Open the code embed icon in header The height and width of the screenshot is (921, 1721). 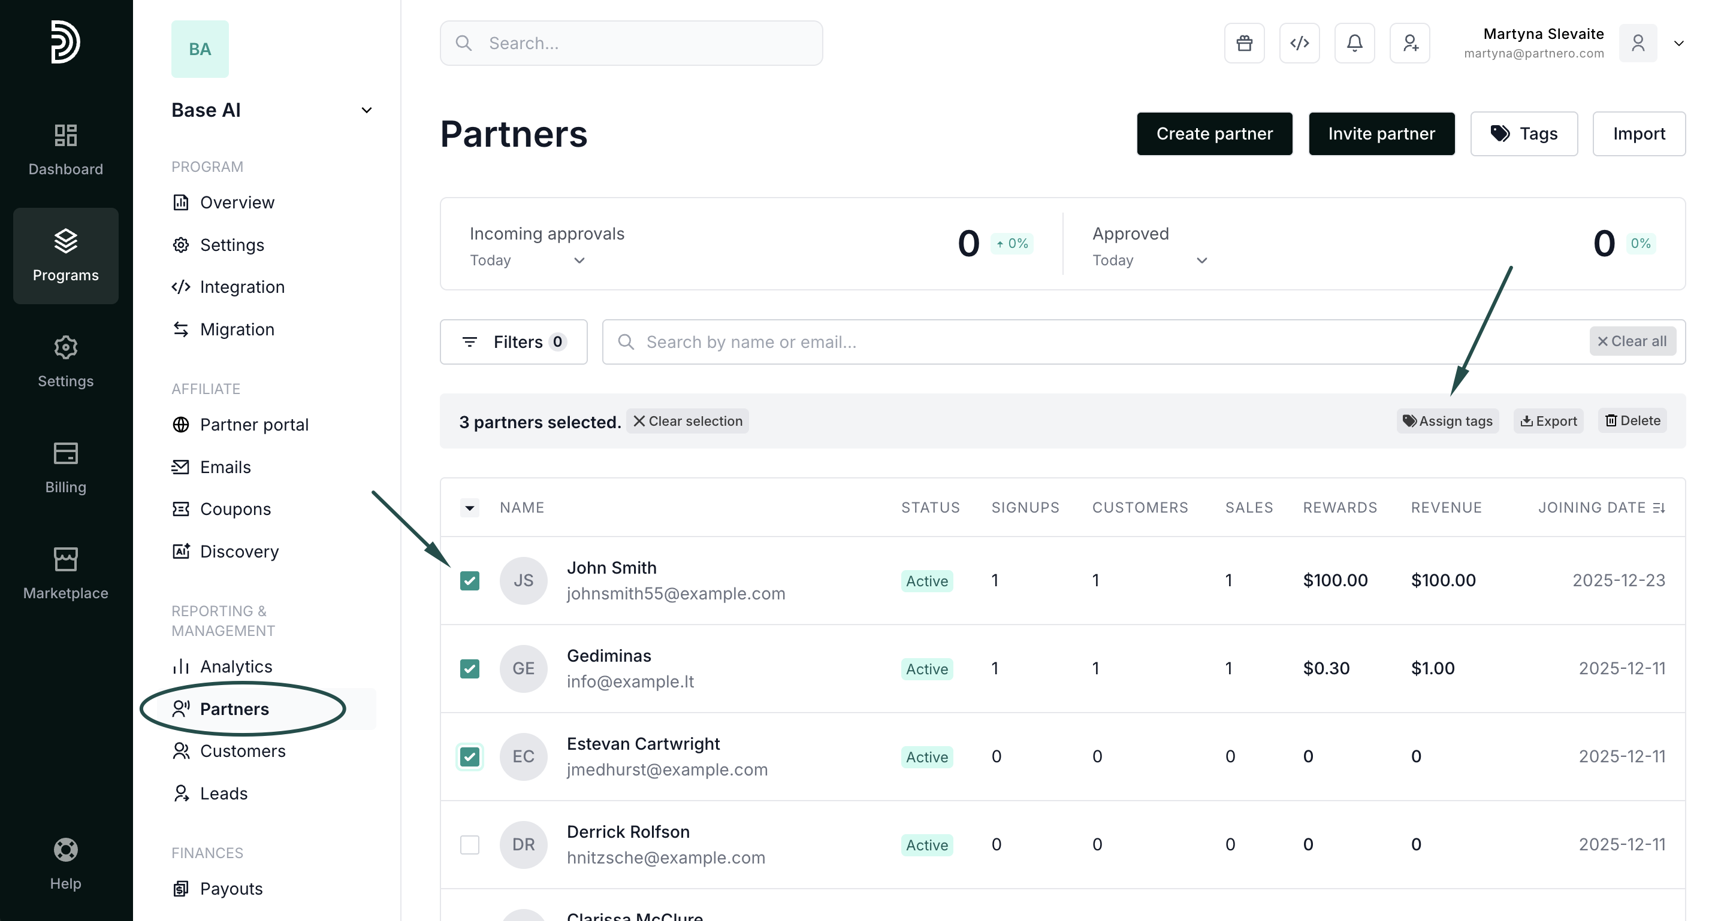(1299, 43)
